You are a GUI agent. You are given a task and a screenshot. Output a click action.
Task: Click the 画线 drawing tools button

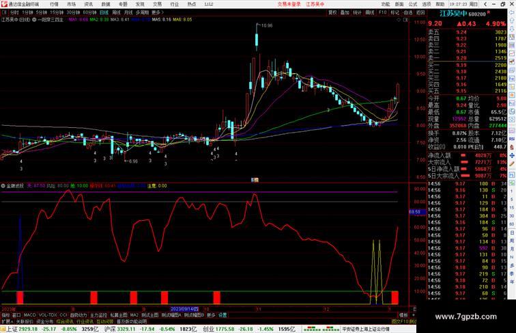370,12
